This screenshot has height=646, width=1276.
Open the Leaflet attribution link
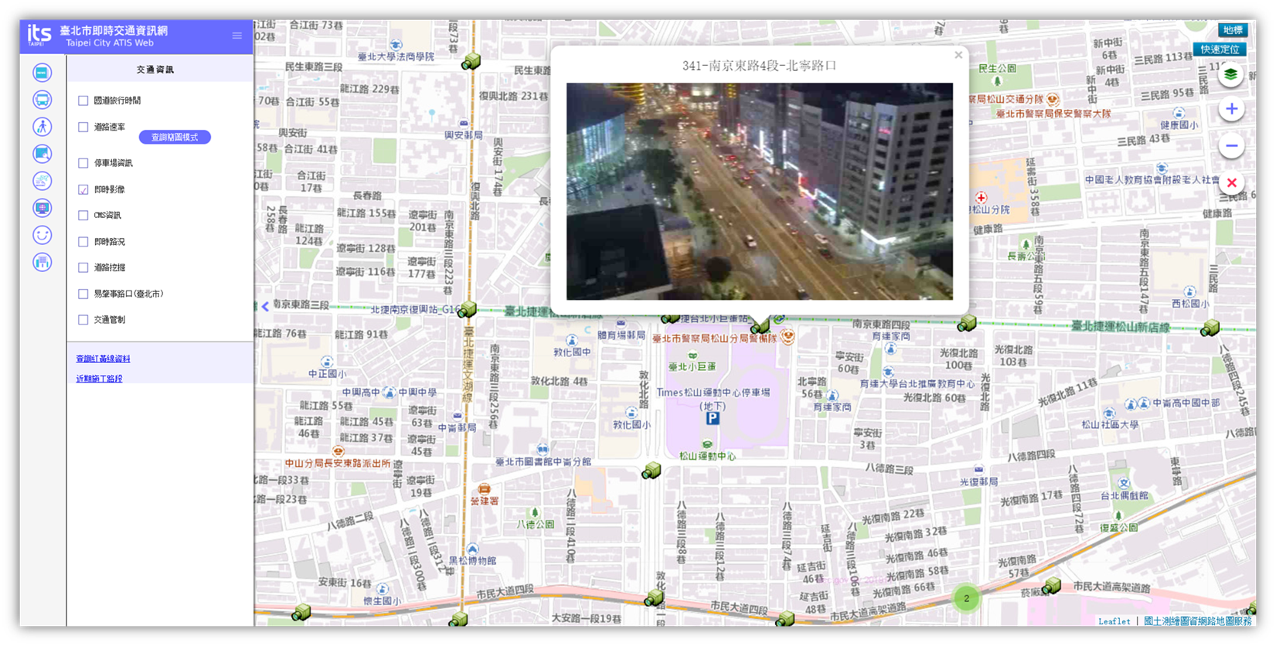pos(1114,621)
